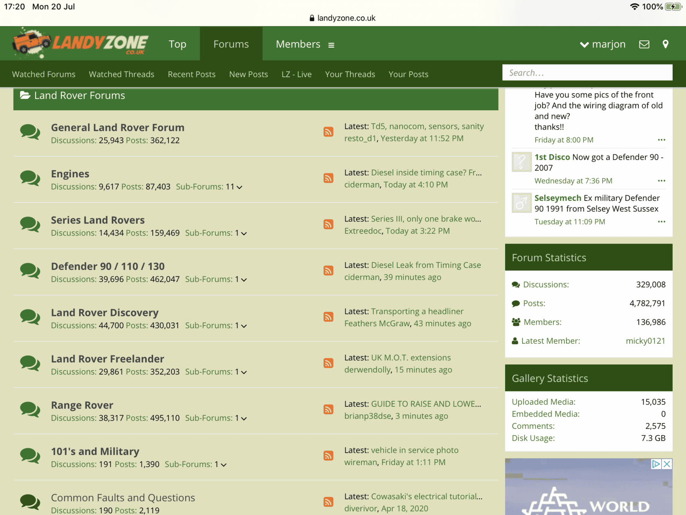Expand 101's and Military sub-forums

click(223, 465)
